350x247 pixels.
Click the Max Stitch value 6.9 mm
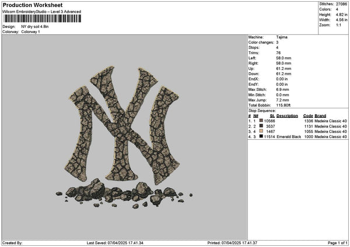[x=282, y=90]
